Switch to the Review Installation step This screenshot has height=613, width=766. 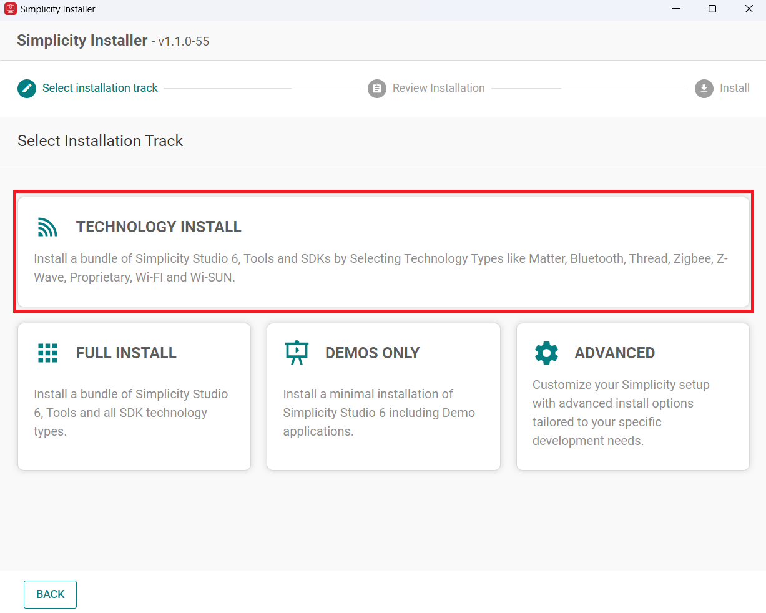pyautogui.click(x=438, y=88)
